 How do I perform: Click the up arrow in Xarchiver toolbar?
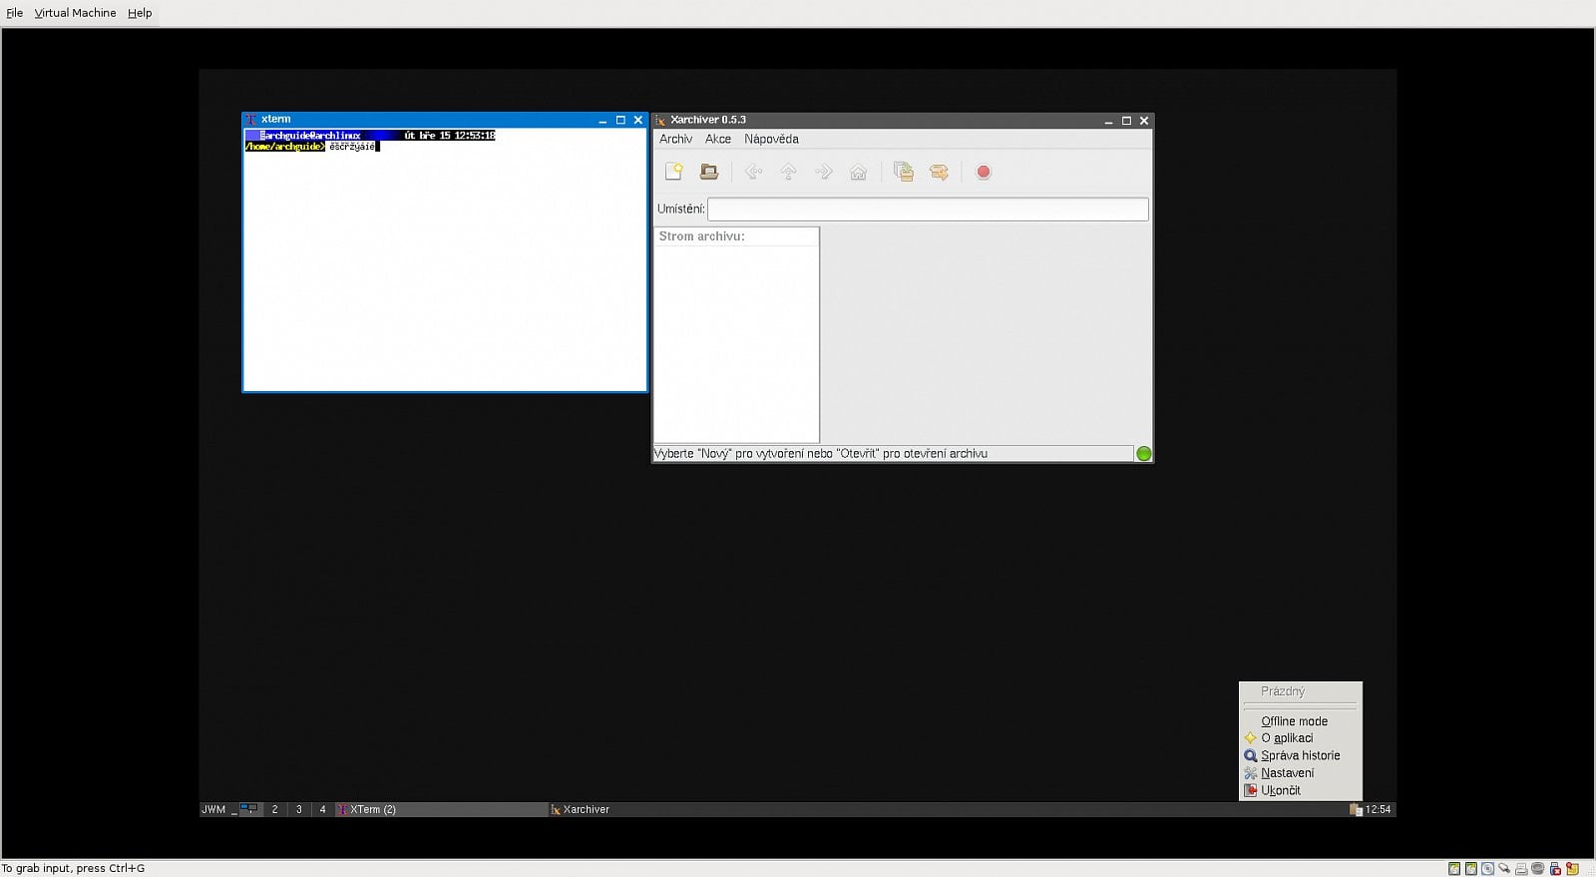click(x=789, y=172)
